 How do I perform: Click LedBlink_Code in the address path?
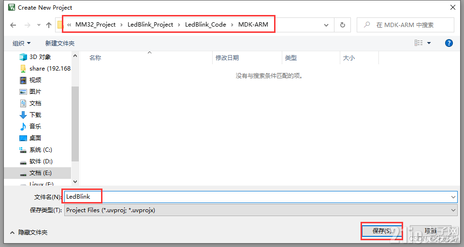[206, 25]
